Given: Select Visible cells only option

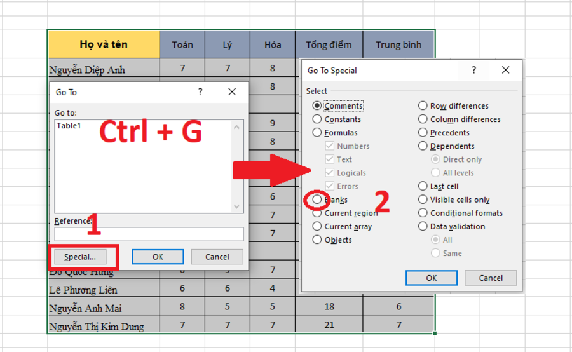Looking at the screenshot, I should [423, 200].
